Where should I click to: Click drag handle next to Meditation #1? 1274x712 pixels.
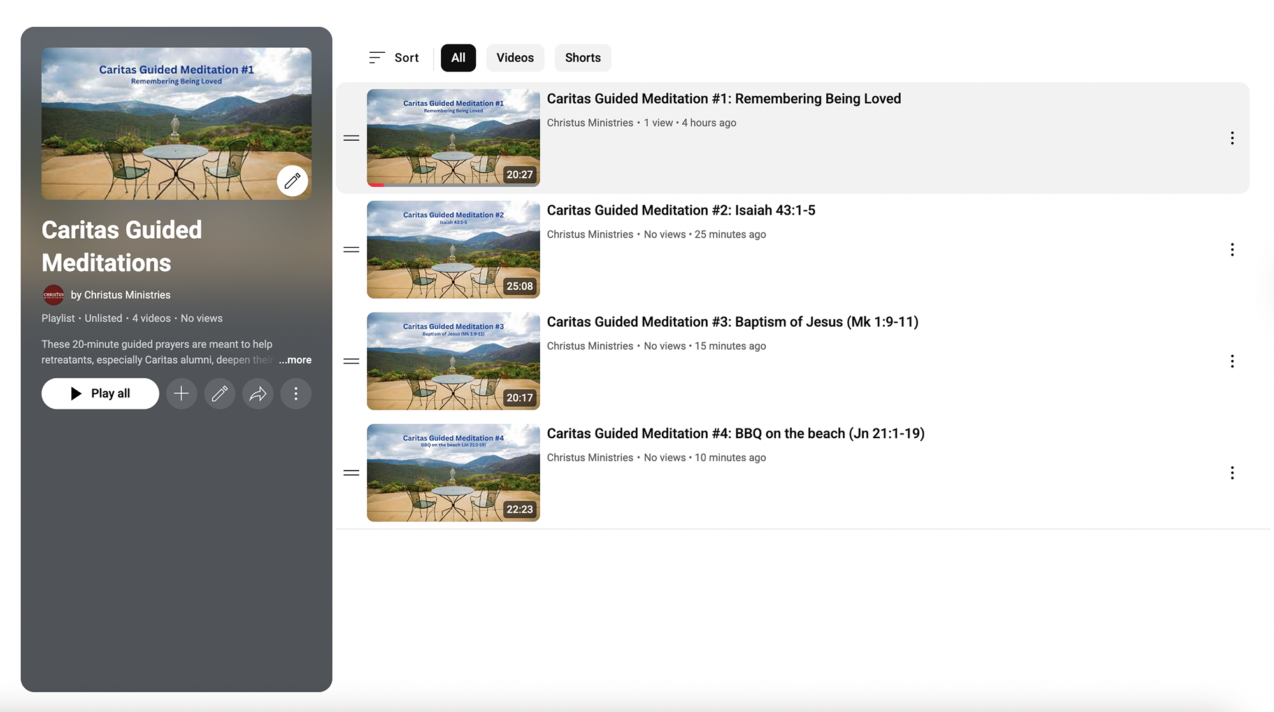pos(352,138)
